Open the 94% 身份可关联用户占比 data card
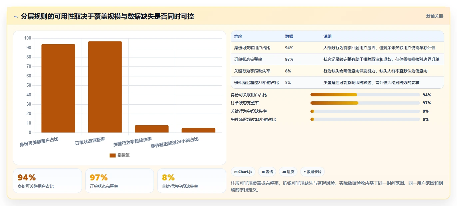 click(x=47, y=181)
